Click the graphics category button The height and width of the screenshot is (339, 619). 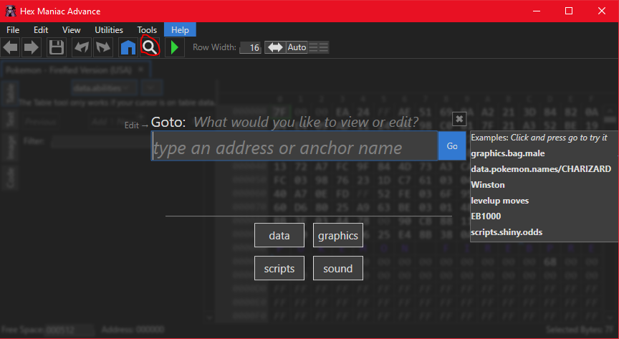pos(338,235)
